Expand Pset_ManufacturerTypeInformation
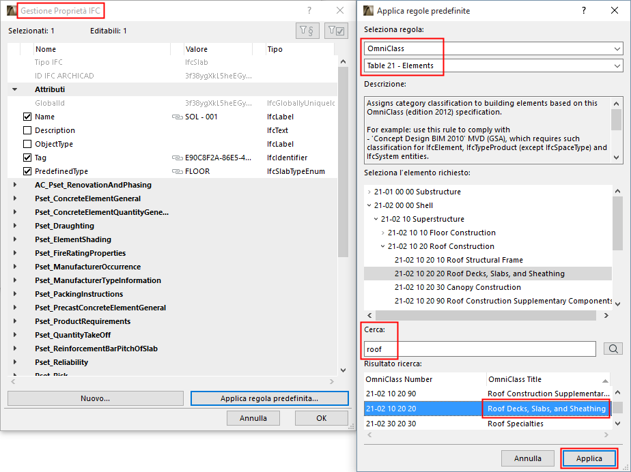Screen dimensions: 631x472 (15, 280)
